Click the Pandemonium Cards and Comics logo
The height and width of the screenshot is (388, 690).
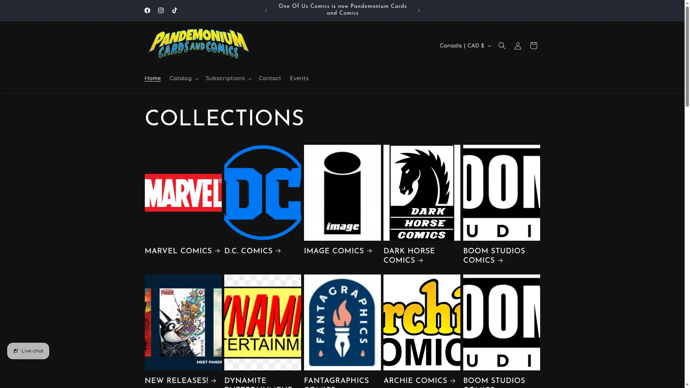pyautogui.click(x=199, y=44)
